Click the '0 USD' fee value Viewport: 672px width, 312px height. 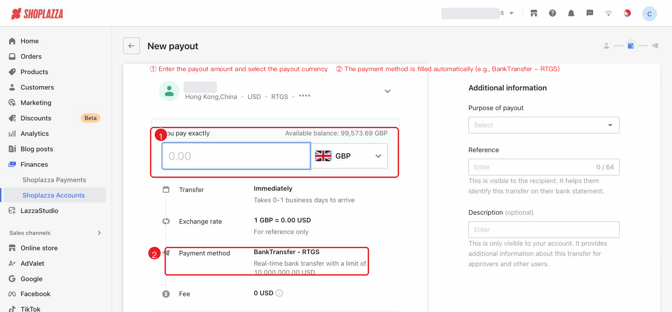(x=264, y=293)
